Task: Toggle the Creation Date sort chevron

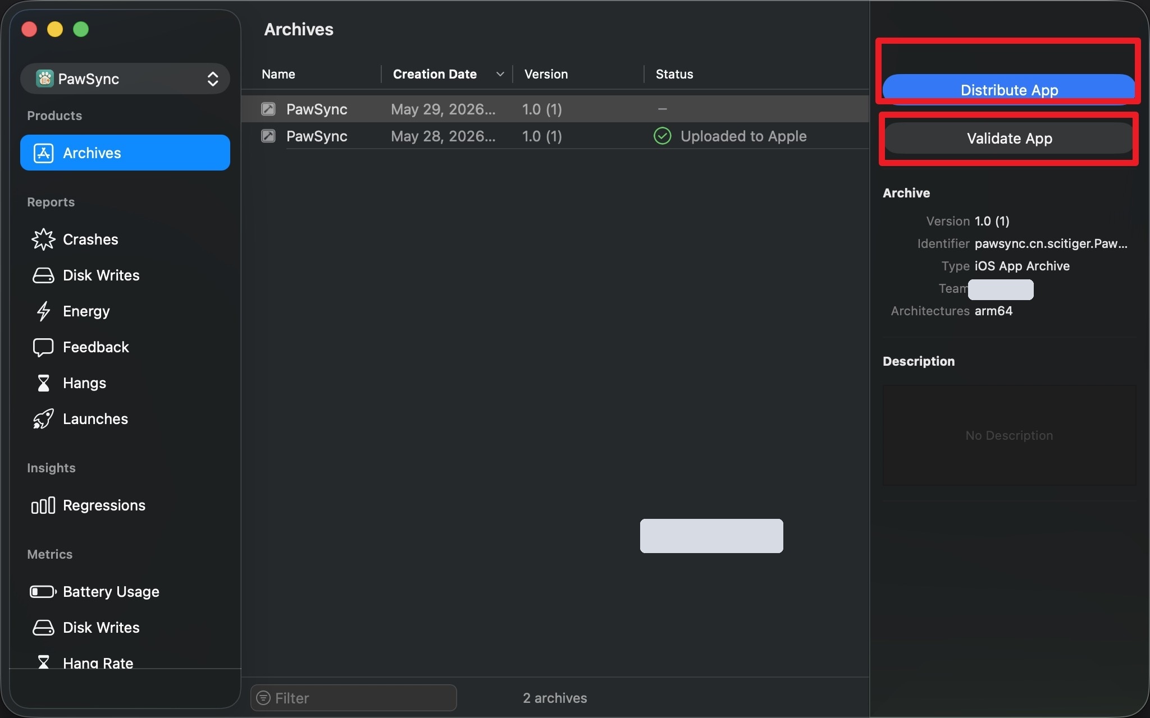Action: [x=500, y=74]
